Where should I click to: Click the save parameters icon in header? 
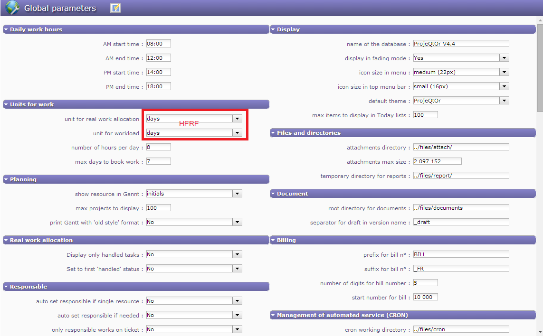click(115, 8)
